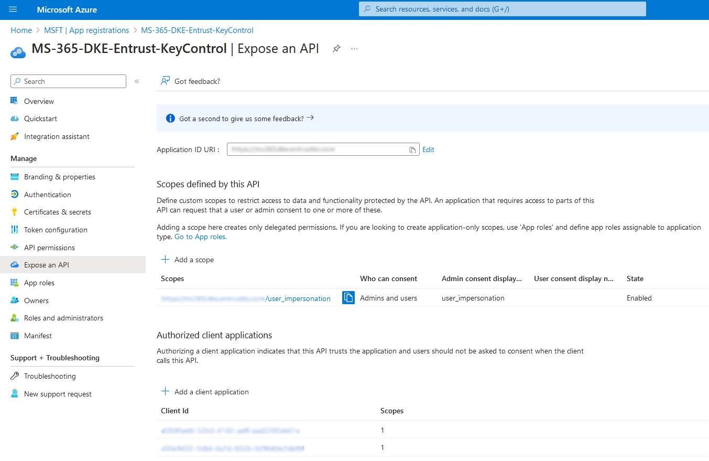Click the Quickstart cloud rocket icon
Screen dimensions: 709x461
[x=15, y=119]
